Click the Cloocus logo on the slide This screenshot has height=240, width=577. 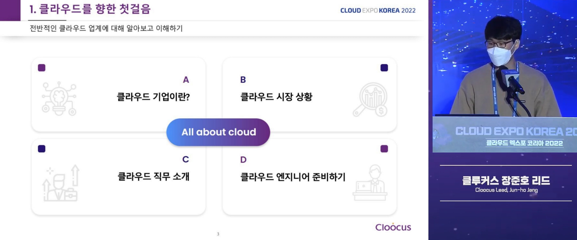pos(393,227)
